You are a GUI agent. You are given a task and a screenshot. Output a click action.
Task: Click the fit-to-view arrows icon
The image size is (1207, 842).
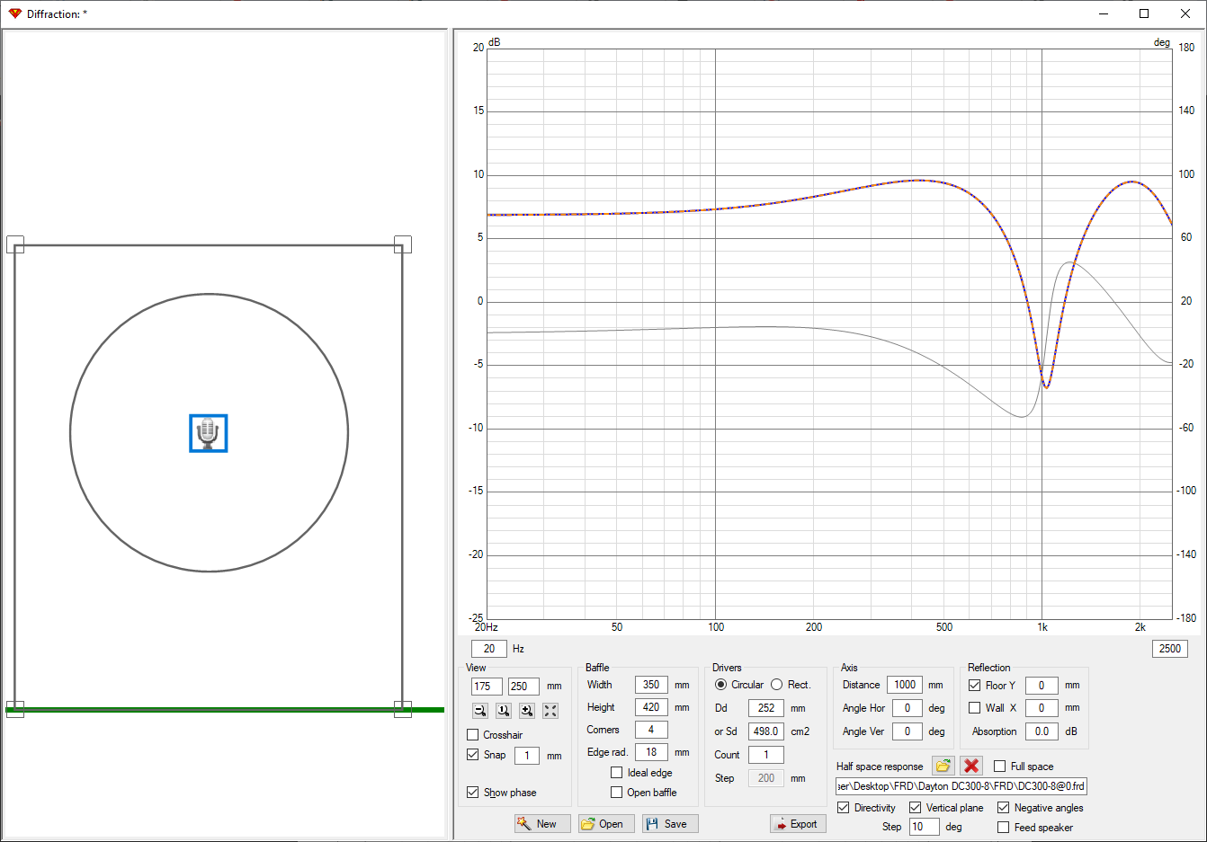(x=550, y=711)
